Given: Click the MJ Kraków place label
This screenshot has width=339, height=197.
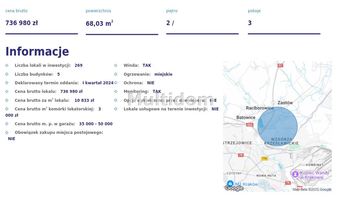Looking at the screenshot, I should tap(247, 184).
